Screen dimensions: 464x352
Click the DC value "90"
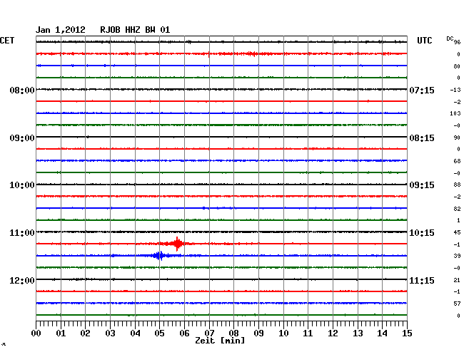click(x=457, y=138)
